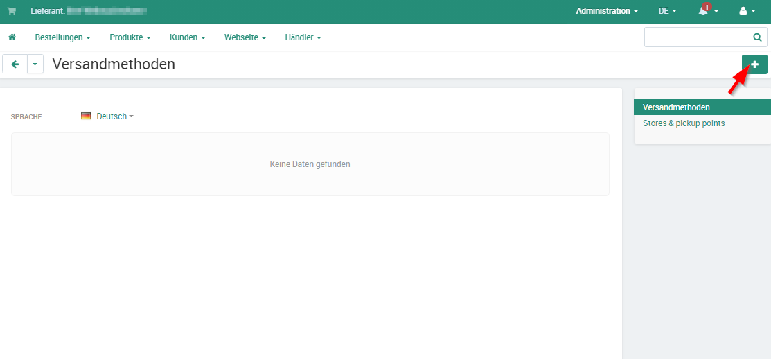Expand dropdown next to back arrow
Image resolution: width=771 pixels, height=359 pixels.
(x=35, y=64)
